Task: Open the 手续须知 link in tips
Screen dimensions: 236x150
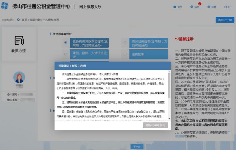Action: (x=203, y=134)
